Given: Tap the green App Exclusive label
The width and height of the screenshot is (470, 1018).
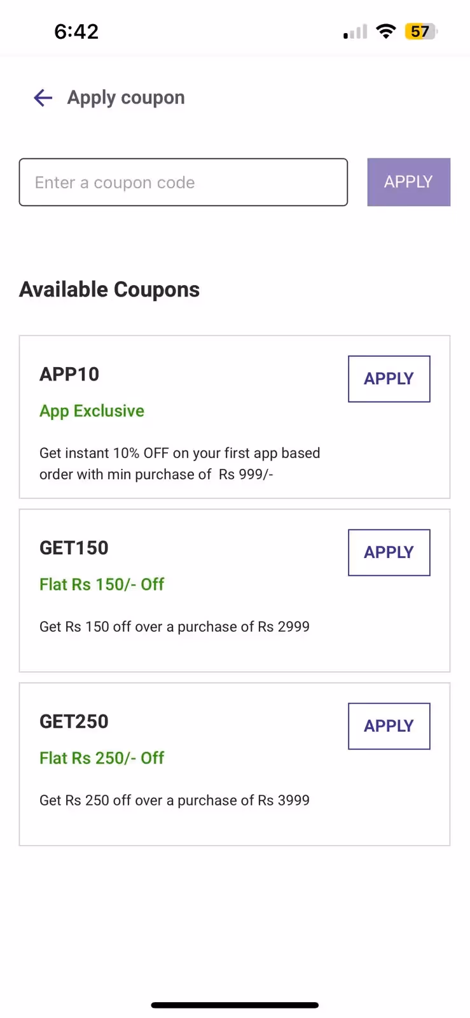Looking at the screenshot, I should tap(92, 411).
